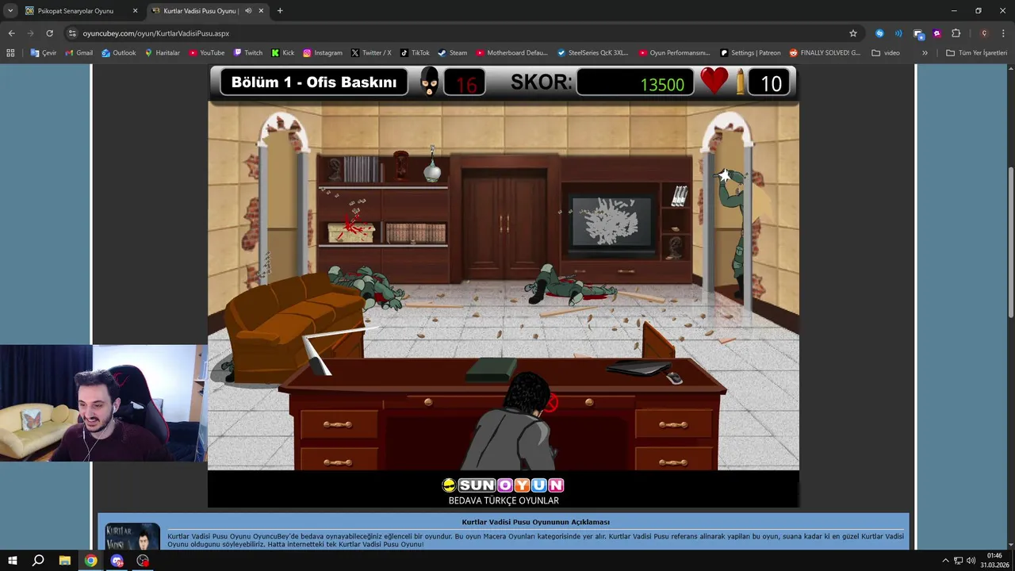Mute audio on Kurtlar Vadisi tab
Image resolution: width=1015 pixels, height=571 pixels.
tap(248, 11)
